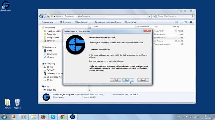Open Explorer help question mark icon
This screenshot has width=215, height=120.
point(191,22)
